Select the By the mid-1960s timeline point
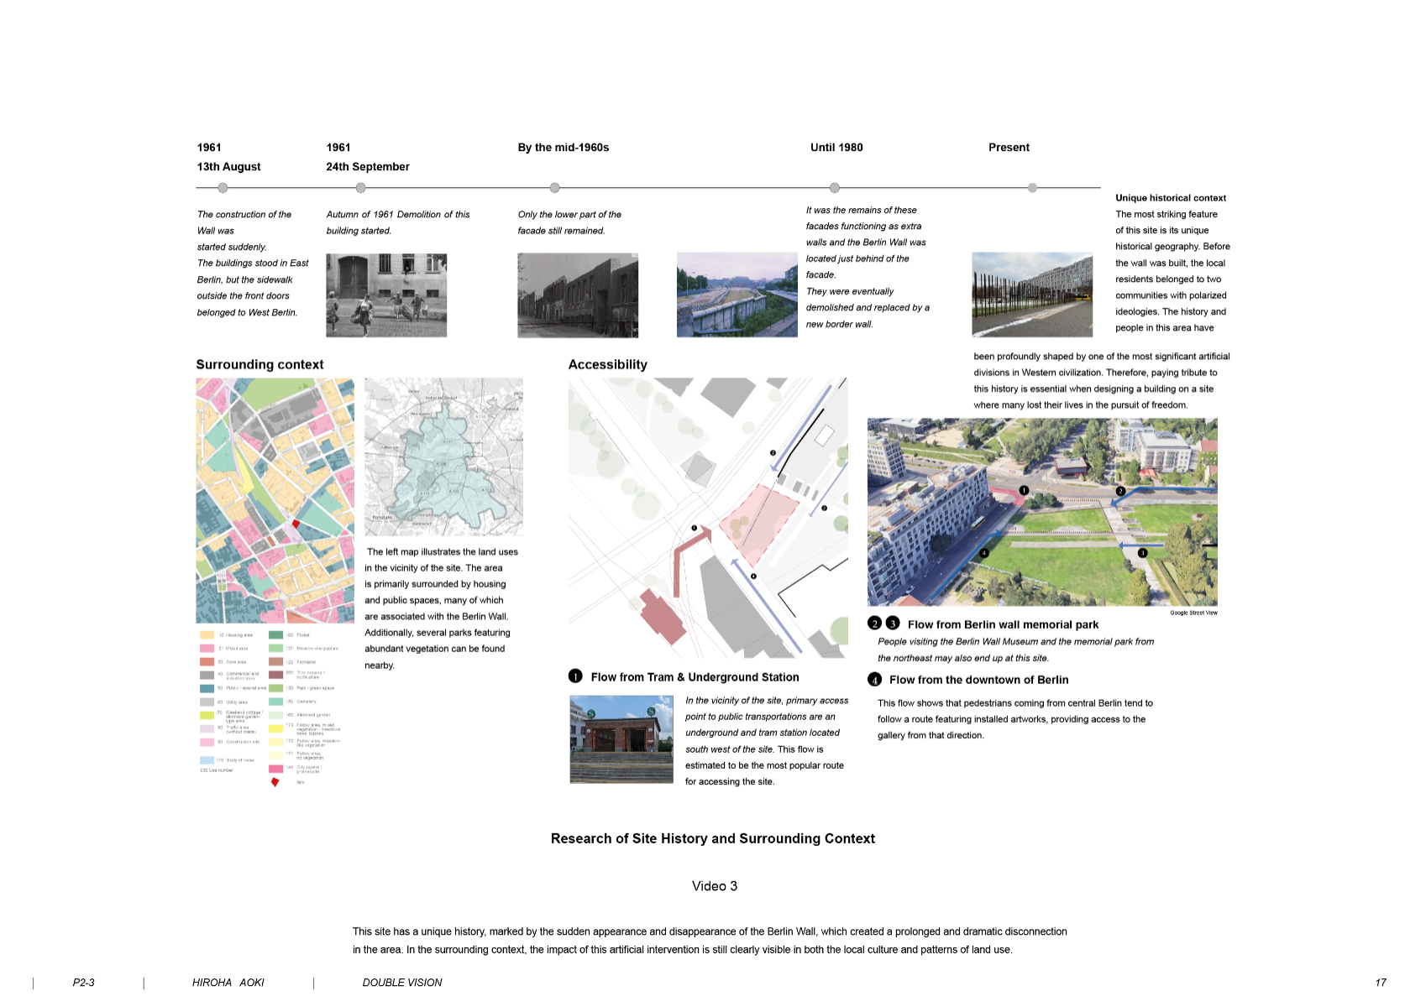The width and height of the screenshot is (1426, 1007). coord(554,188)
